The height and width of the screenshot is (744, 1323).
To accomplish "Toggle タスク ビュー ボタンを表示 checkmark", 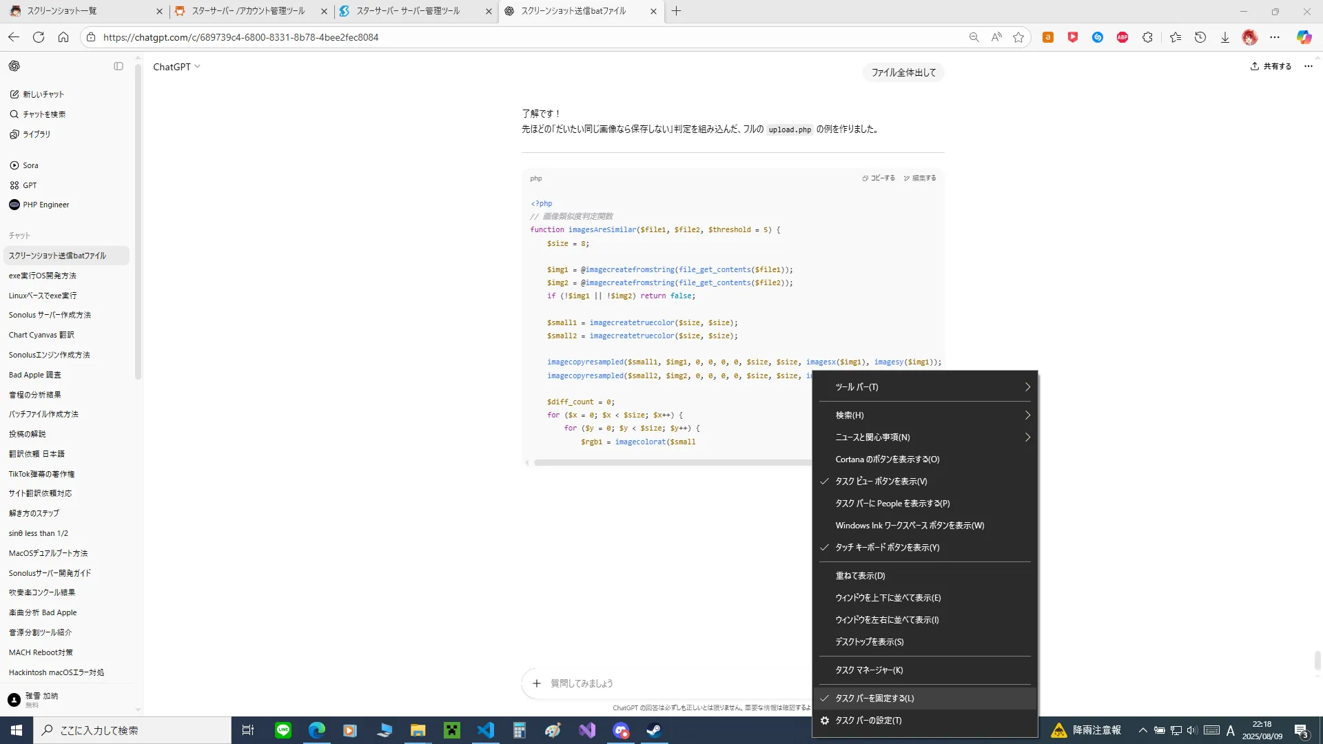I will [x=881, y=482].
